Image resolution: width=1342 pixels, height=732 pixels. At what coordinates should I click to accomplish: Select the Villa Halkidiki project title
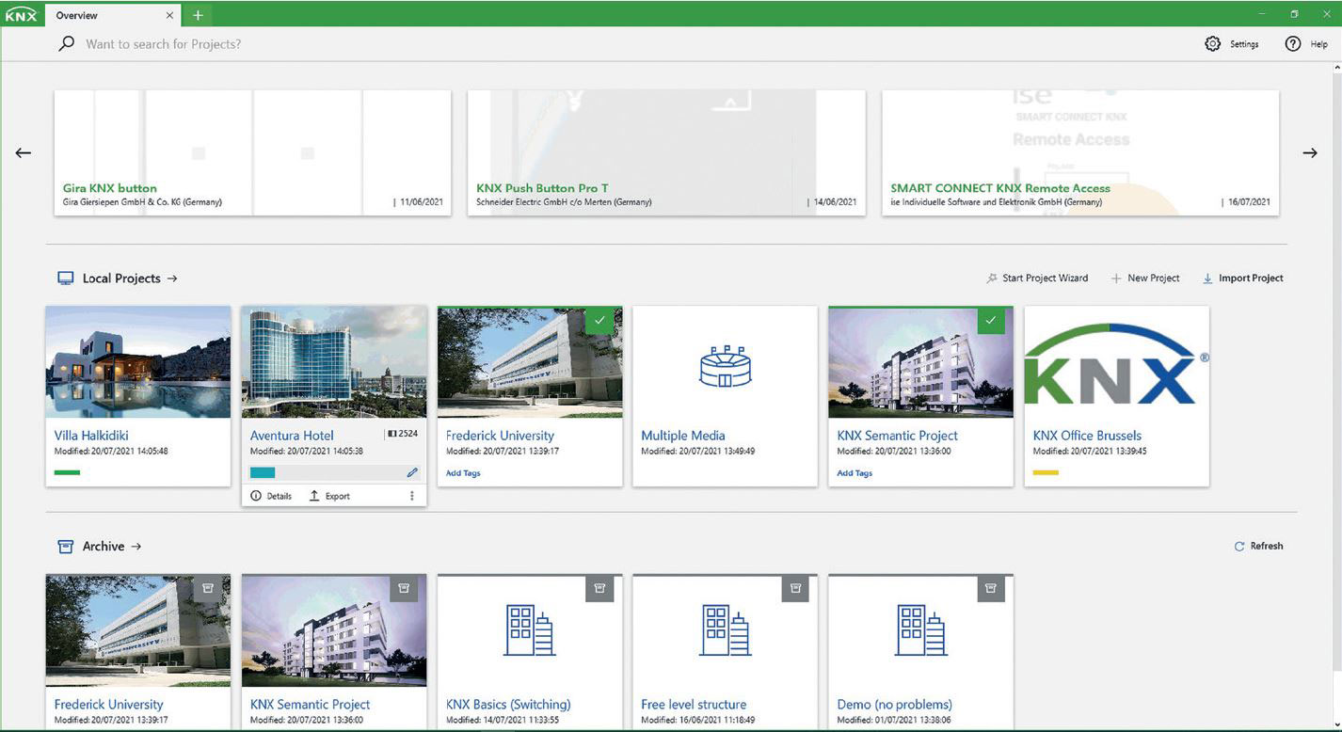91,436
